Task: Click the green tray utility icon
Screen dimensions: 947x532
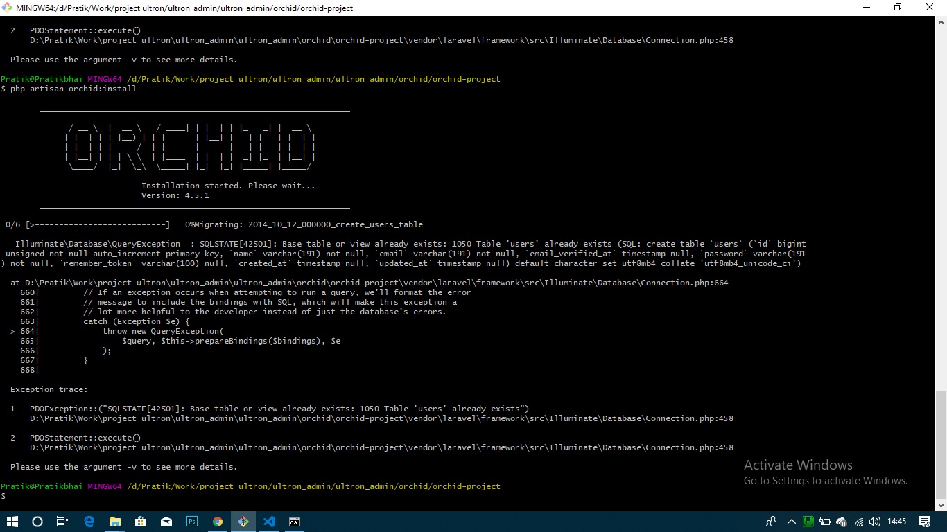Action: [x=808, y=522]
